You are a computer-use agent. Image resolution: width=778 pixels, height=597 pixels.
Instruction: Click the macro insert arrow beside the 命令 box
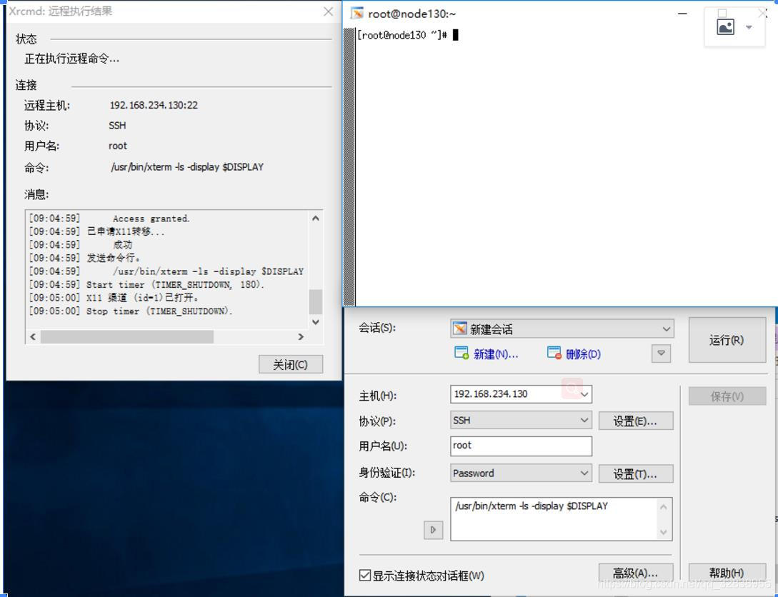(x=433, y=530)
